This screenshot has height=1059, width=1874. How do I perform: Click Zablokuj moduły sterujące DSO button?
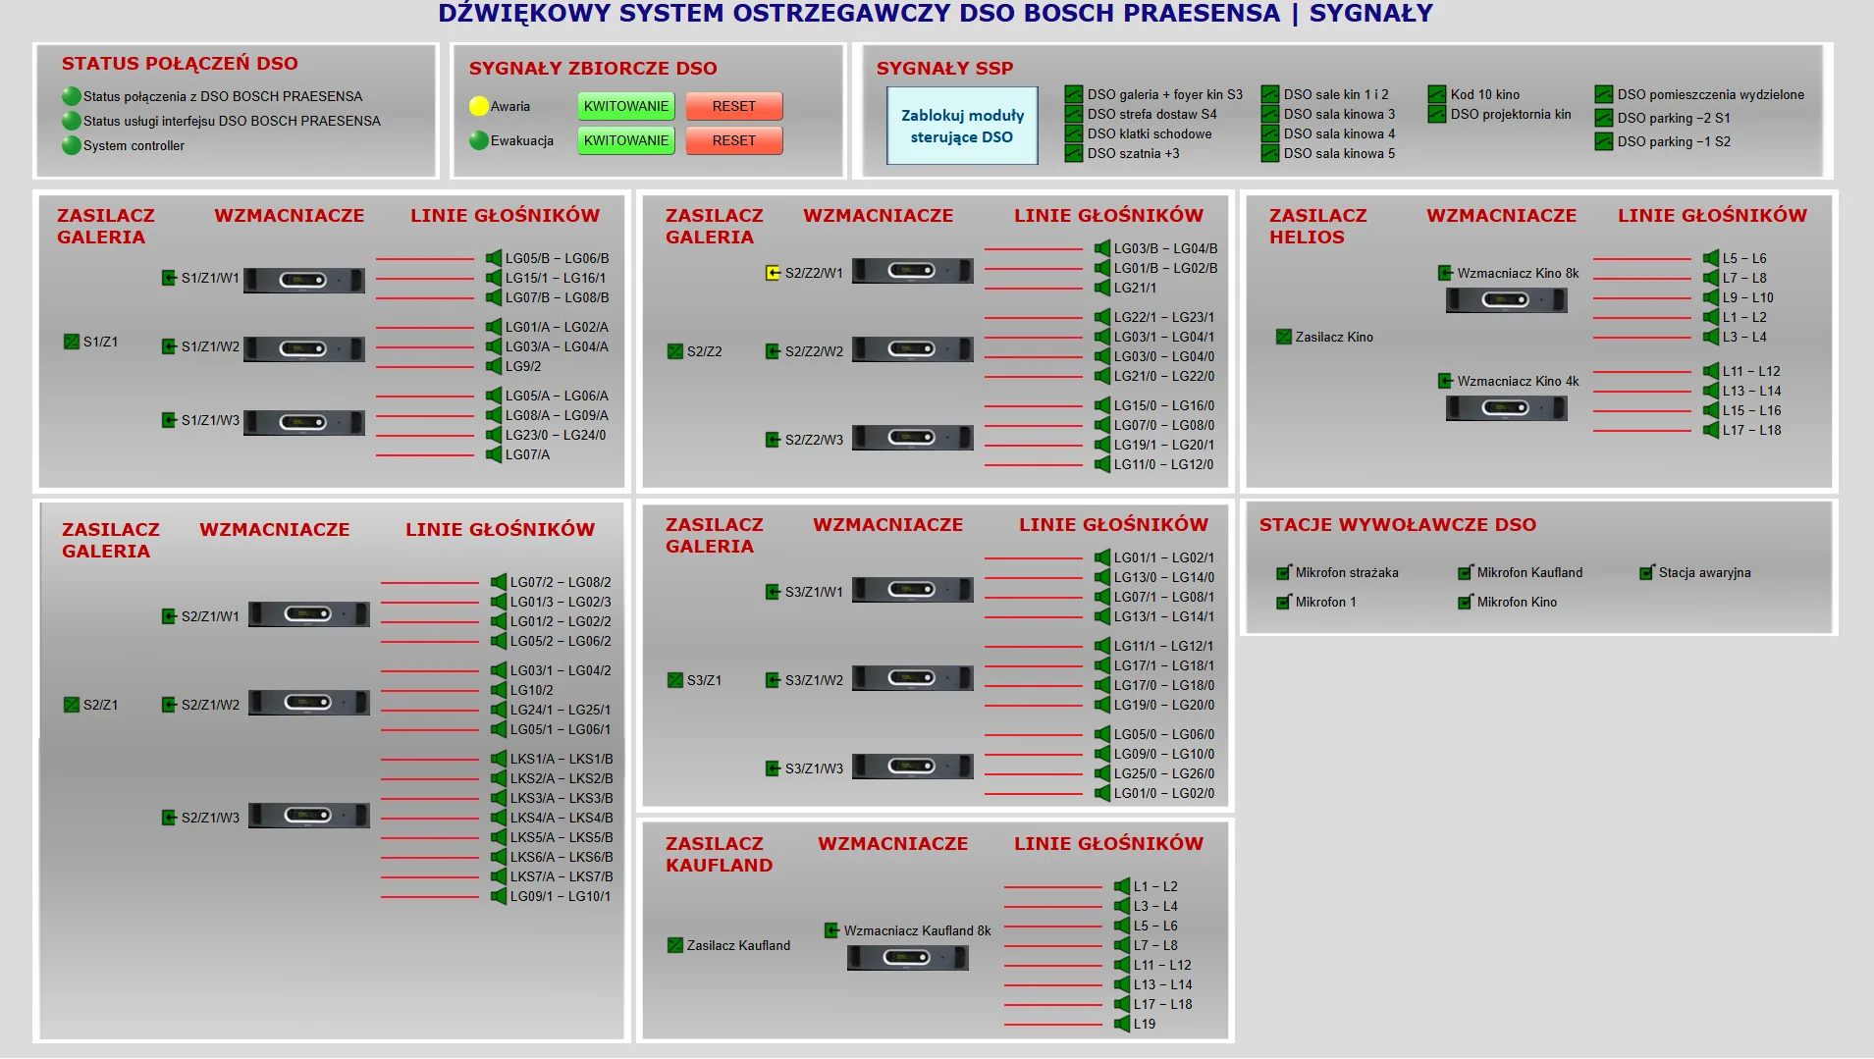(962, 126)
